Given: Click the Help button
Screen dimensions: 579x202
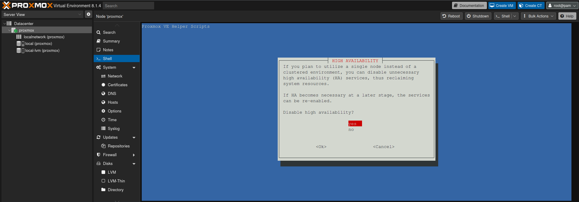Looking at the screenshot, I should [x=567, y=16].
